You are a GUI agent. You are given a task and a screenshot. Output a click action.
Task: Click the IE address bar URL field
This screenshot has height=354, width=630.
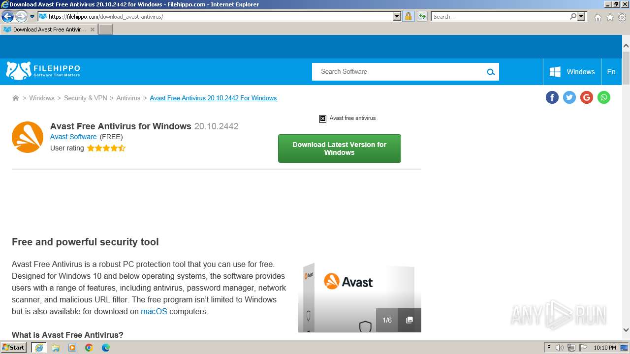click(x=220, y=16)
